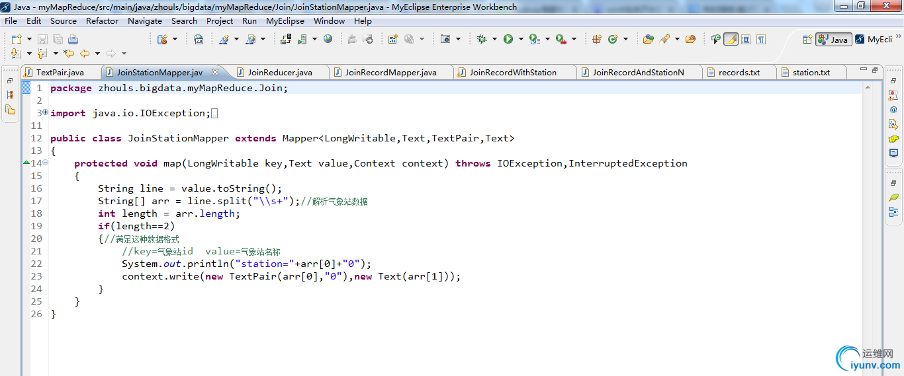
Task: Open the Source menu
Action: pos(64,20)
